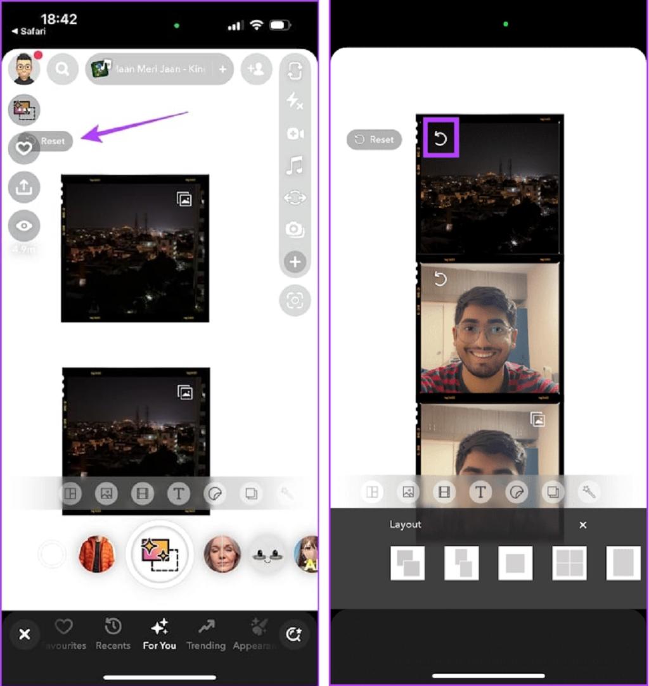The image size is (649, 686).
Task: Share the lens with the upload icon
Action: point(24,187)
